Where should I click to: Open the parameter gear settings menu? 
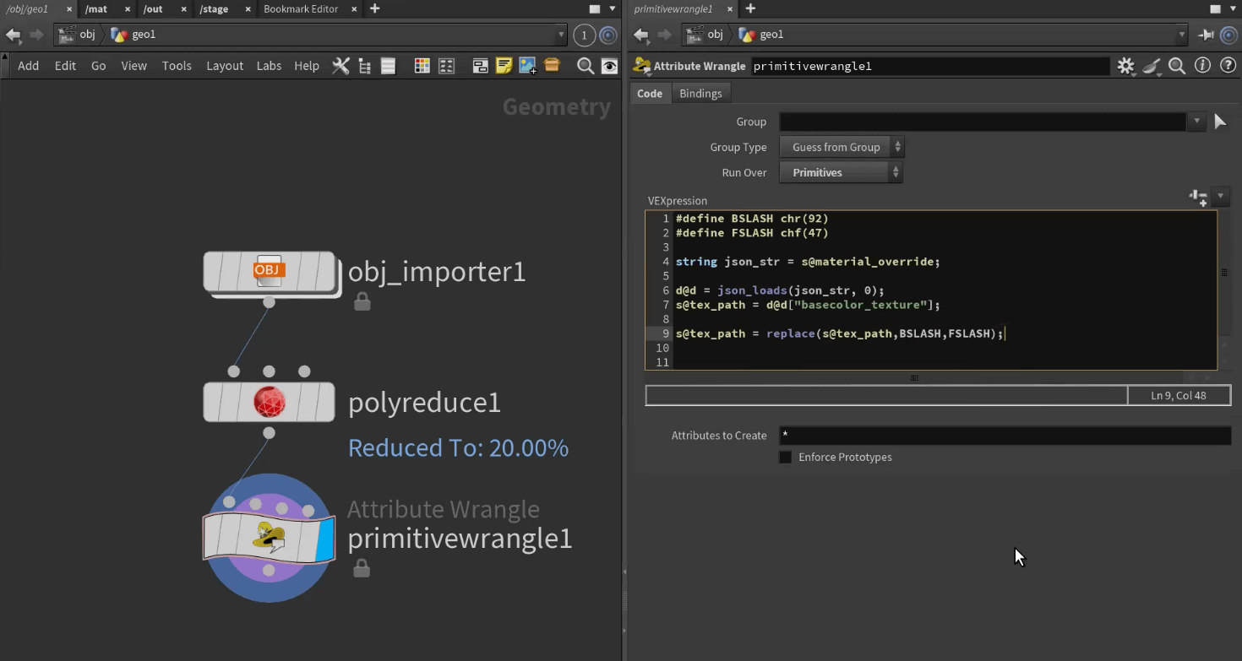[1125, 66]
